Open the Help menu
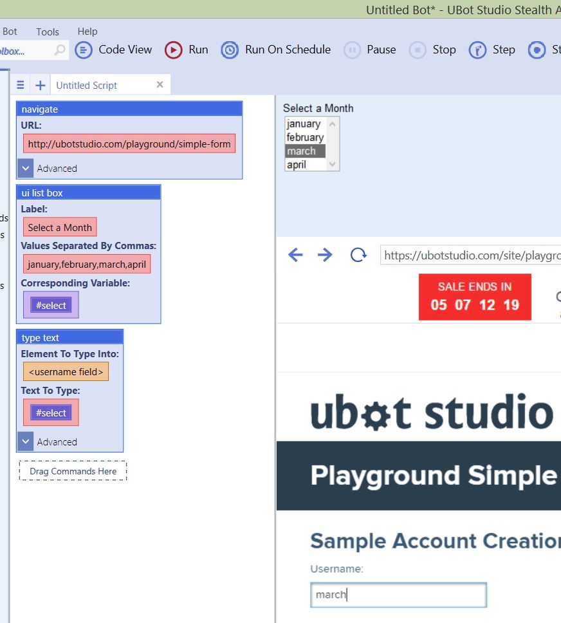 (x=87, y=32)
